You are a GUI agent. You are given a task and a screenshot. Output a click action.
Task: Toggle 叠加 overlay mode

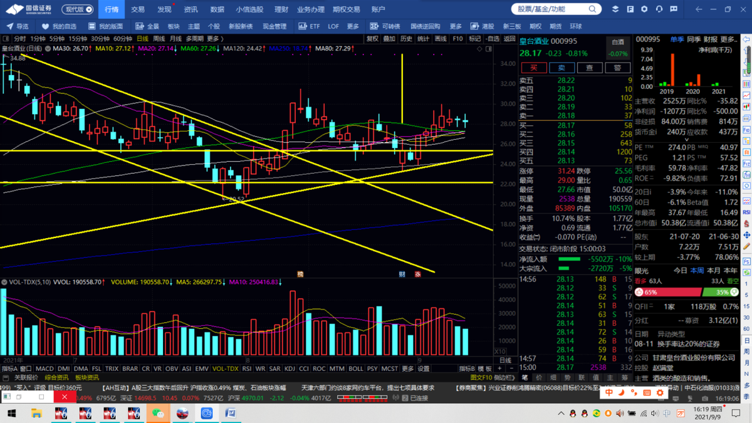pyautogui.click(x=389, y=39)
